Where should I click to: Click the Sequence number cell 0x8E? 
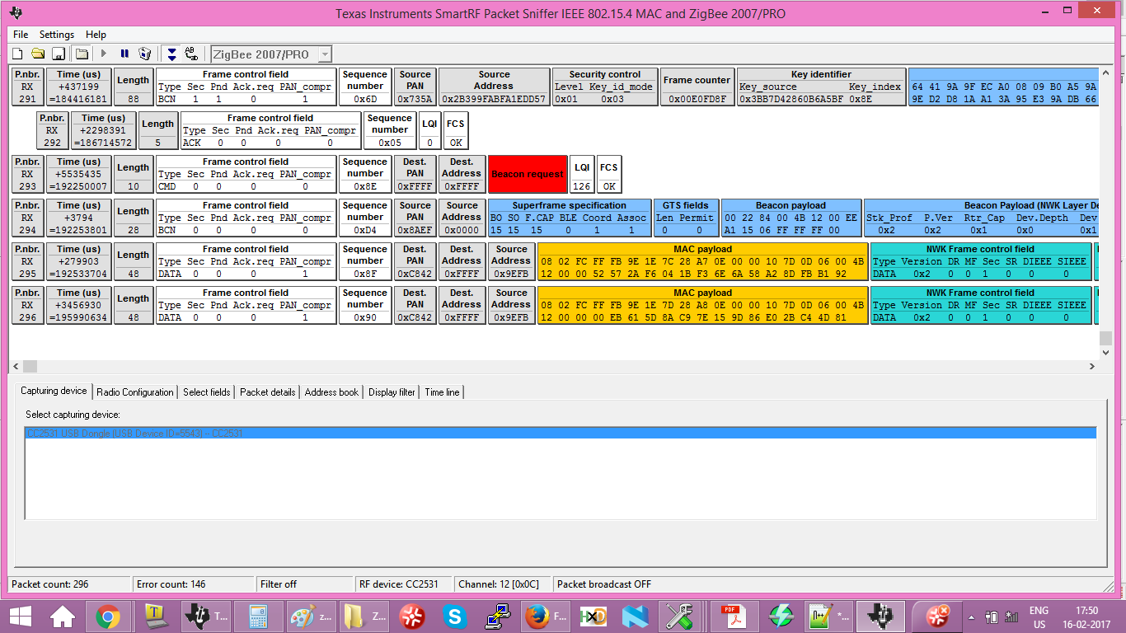click(x=365, y=174)
